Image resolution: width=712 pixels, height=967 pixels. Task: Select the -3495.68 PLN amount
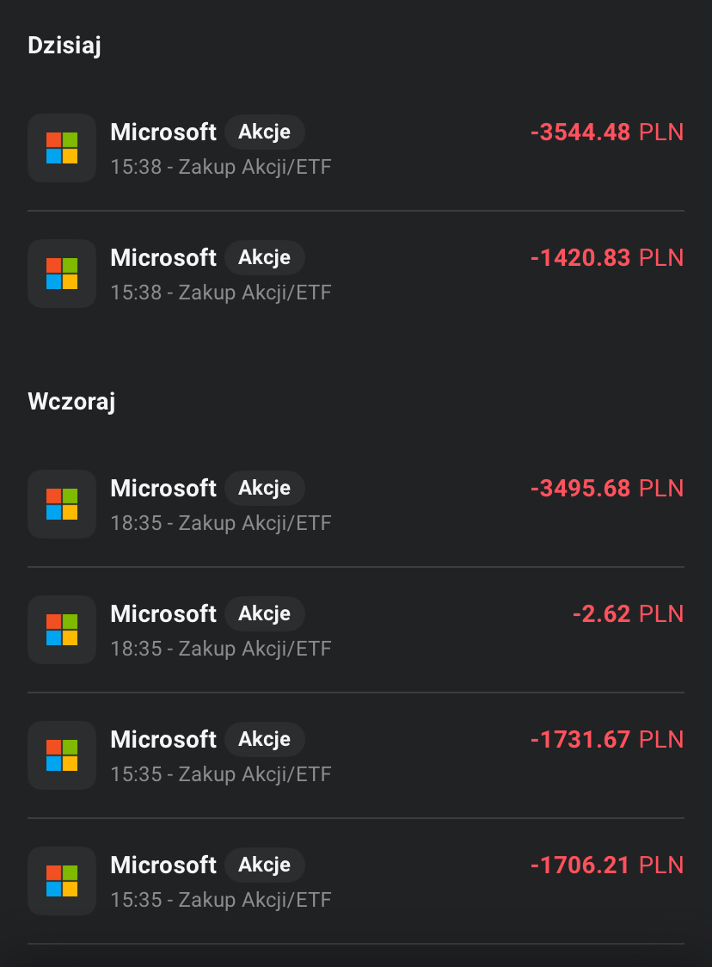point(606,489)
